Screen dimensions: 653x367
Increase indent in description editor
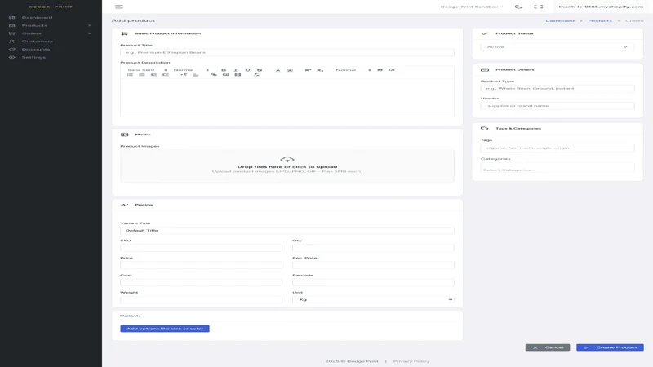pyautogui.click(x=166, y=75)
